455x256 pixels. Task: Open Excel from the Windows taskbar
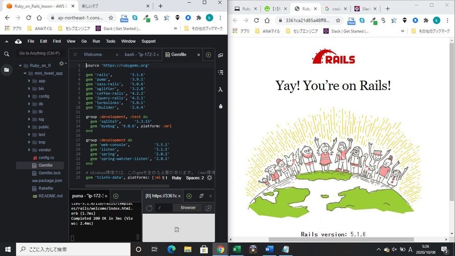(237, 249)
